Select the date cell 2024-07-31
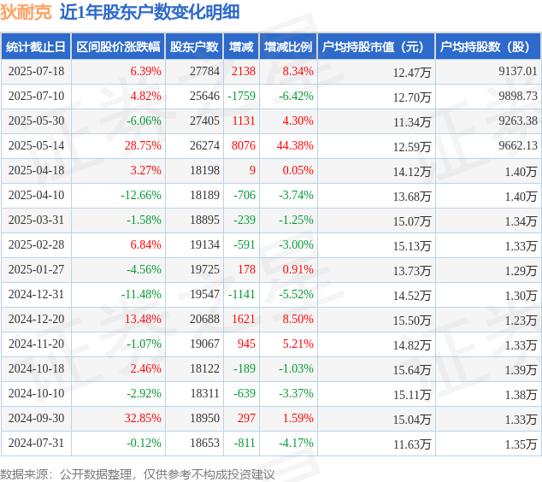This screenshot has width=542, height=482. 36,443
